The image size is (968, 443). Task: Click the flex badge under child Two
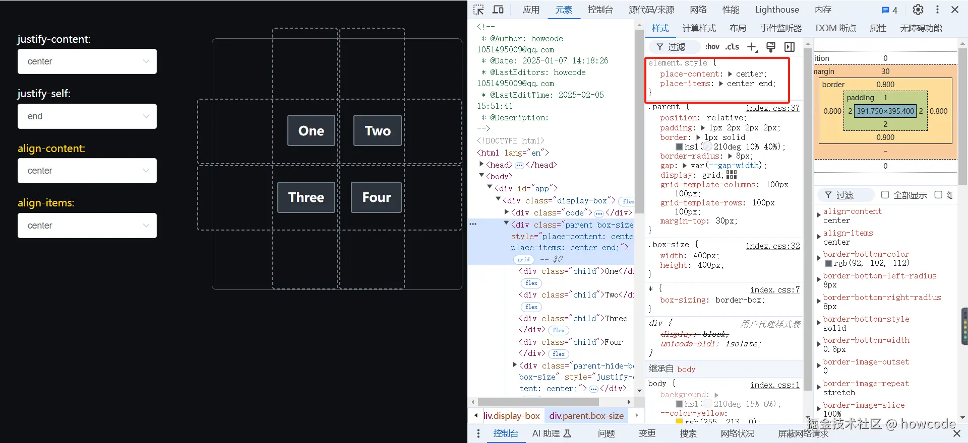pyautogui.click(x=531, y=307)
